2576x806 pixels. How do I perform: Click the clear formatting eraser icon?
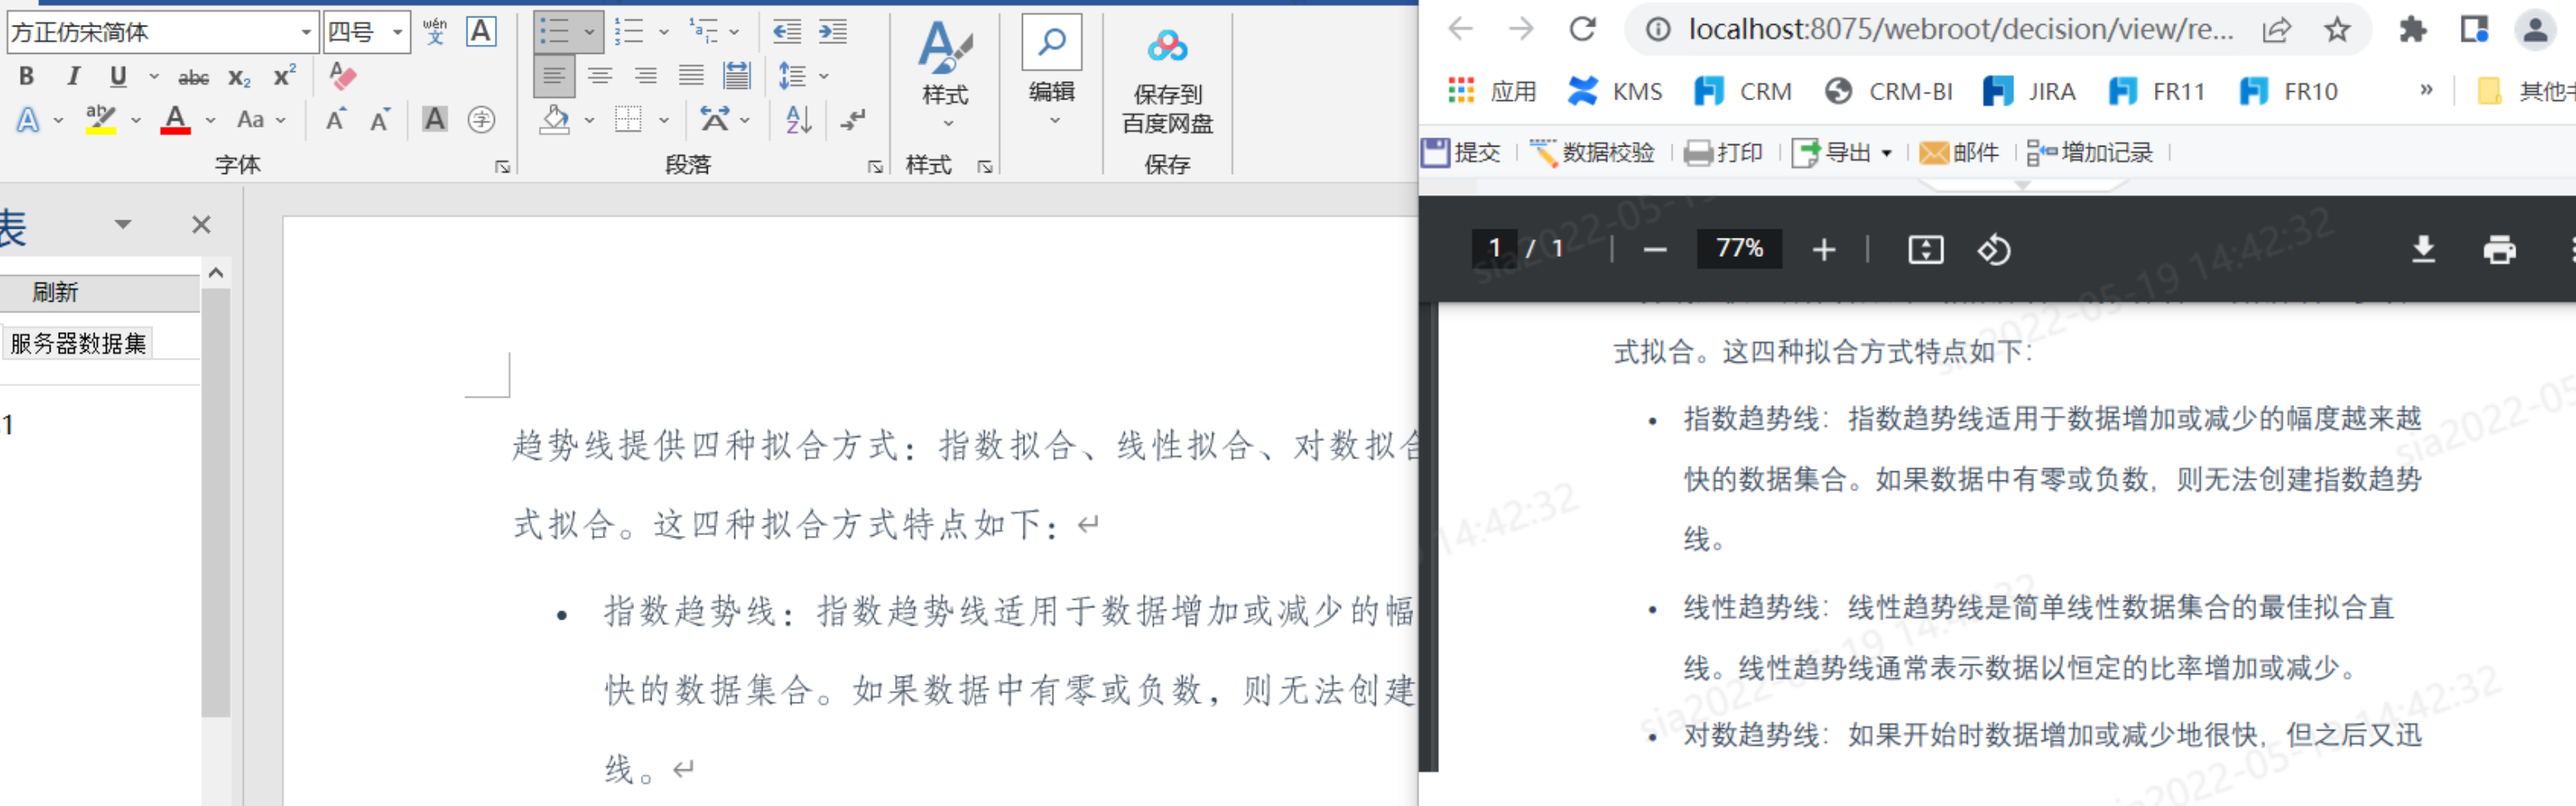pyautogui.click(x=343, y=76)
